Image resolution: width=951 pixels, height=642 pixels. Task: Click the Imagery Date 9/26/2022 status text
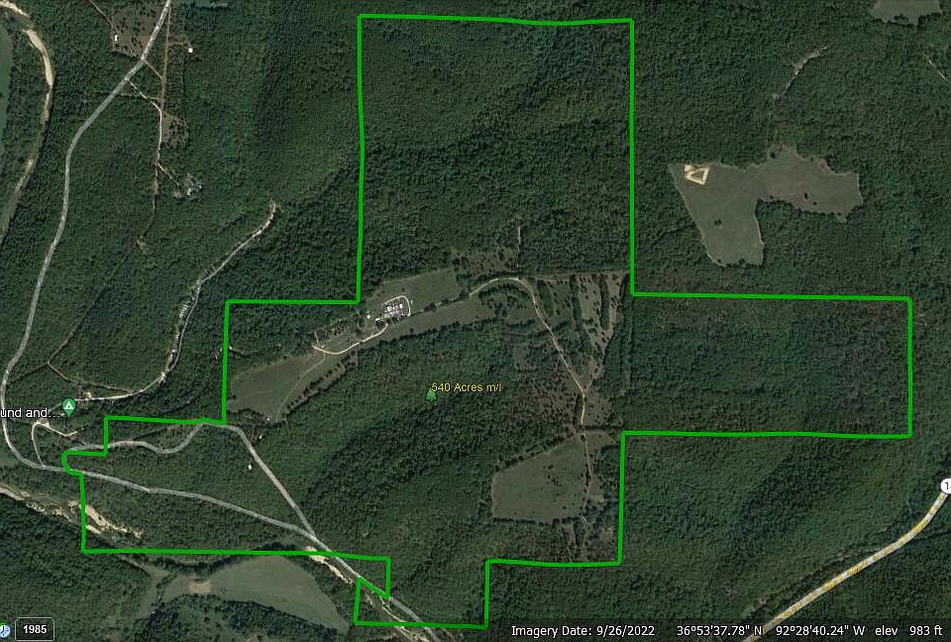[582, 631]
